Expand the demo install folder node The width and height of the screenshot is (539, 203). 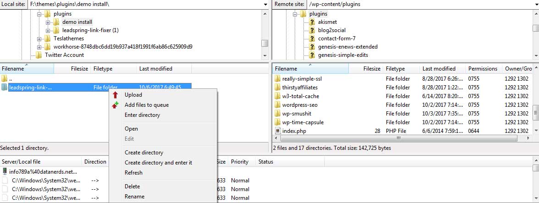[48, 22]
